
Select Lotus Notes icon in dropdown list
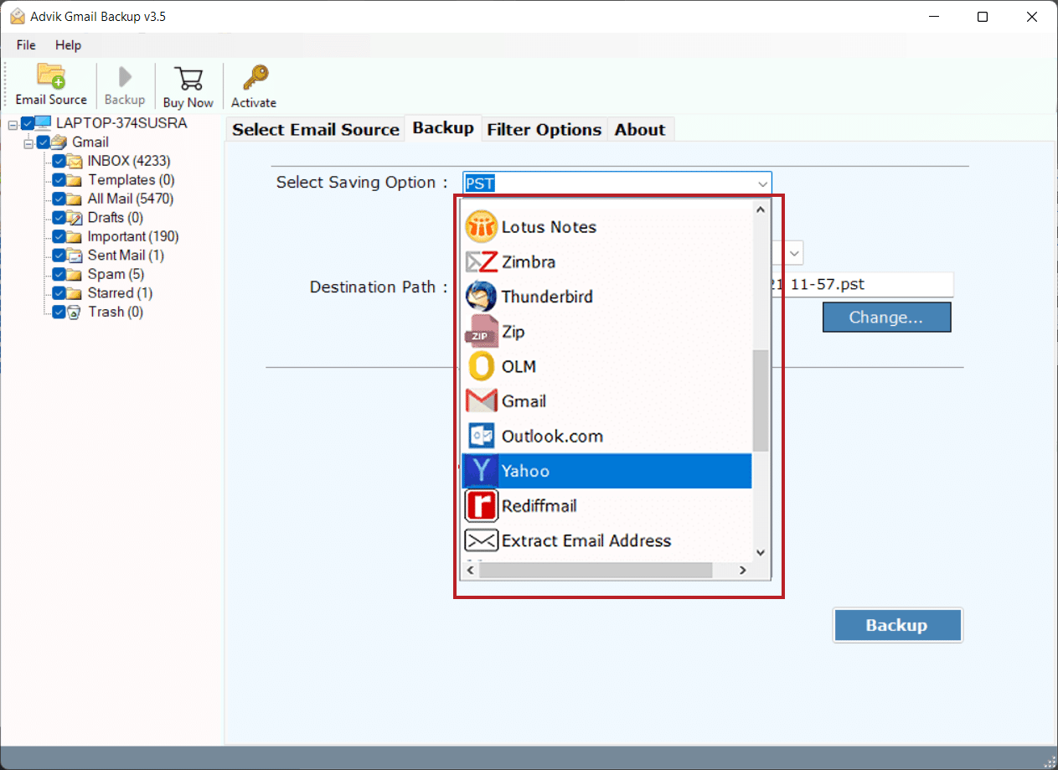click(482, 227)
